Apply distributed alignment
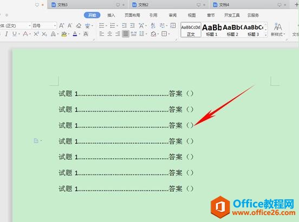Image resolution: width=299 pixels, height=222 pixels. pos(134,34)
